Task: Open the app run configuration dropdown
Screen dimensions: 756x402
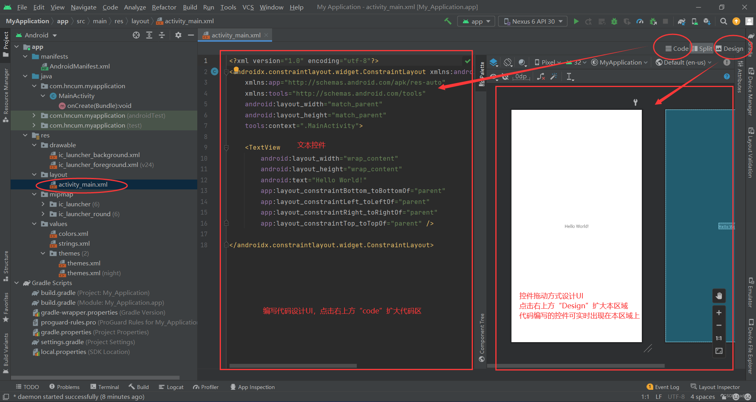Action: click(476, 21)
